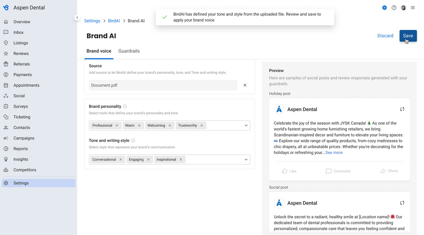Click the Insights lightbulb icon
The height and width of the screenshot is (235, 424).
coord(6,159)
